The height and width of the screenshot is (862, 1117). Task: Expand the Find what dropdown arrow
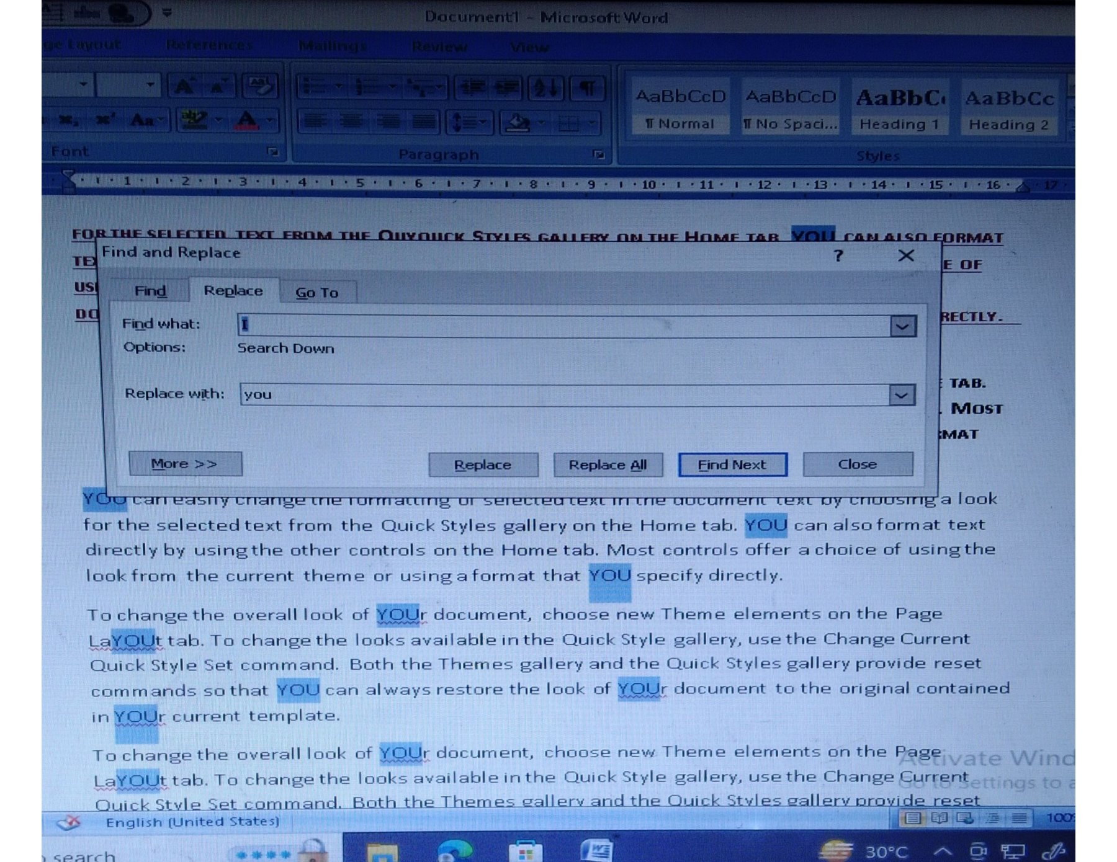[x=903, y=326]
